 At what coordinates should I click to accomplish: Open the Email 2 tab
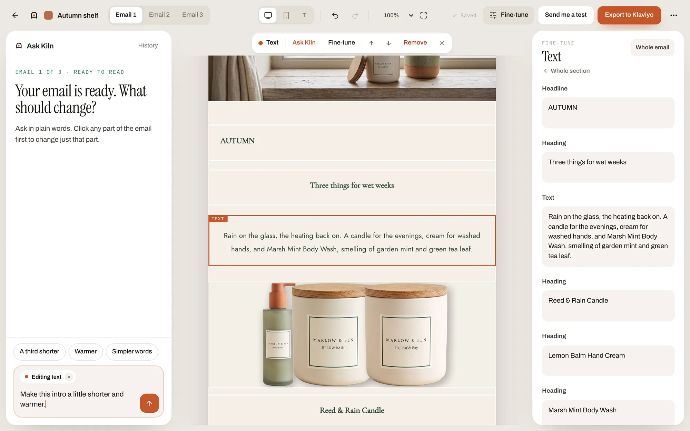[159, 15]
